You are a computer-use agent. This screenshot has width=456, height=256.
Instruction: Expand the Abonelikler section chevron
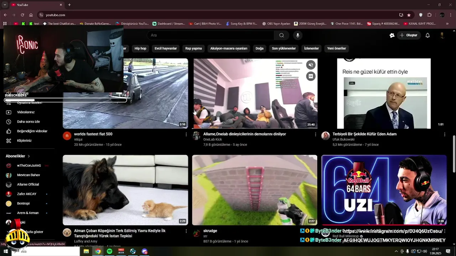pyautogui.click(x=29, y=156)
